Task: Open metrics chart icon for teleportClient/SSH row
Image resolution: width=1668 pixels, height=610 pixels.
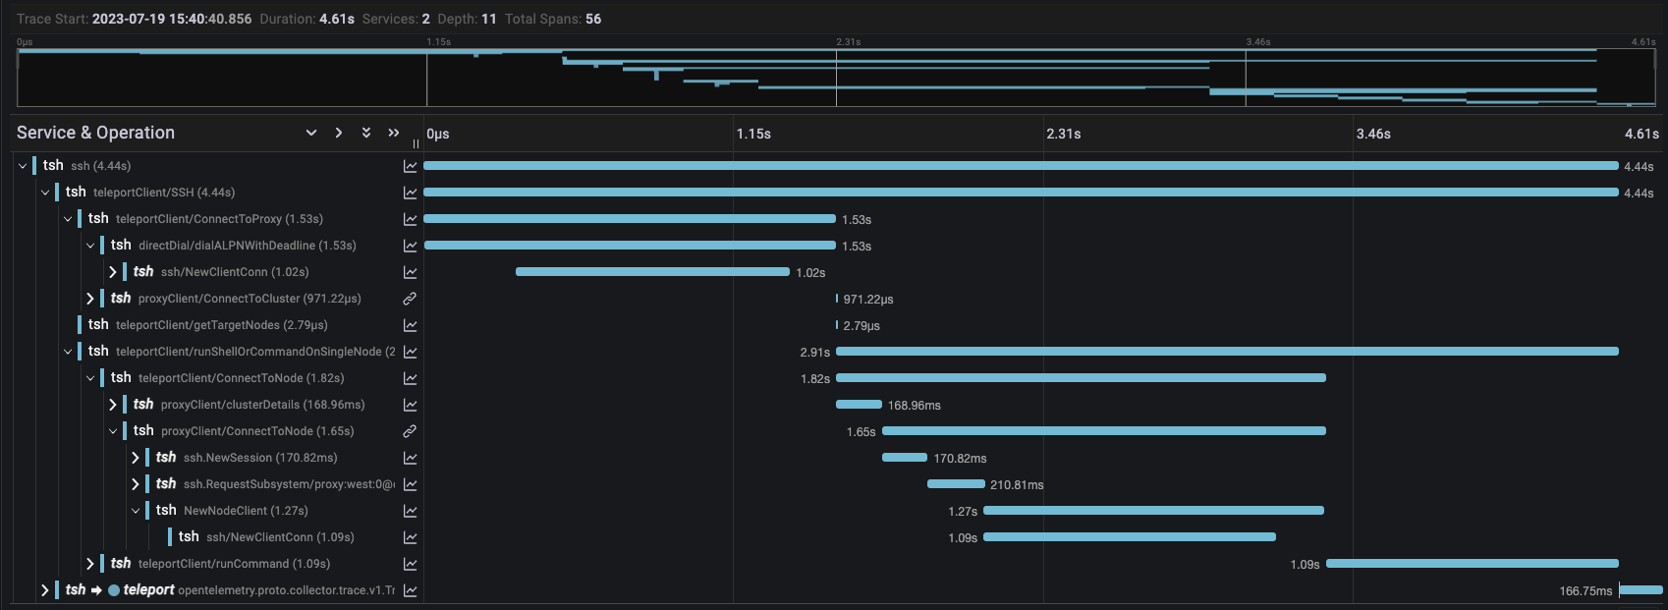Action: (411, 193)
